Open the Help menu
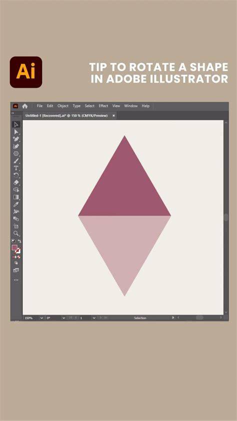Image resolution: width=237 pixels, height=421 pixels. (145, 106)
